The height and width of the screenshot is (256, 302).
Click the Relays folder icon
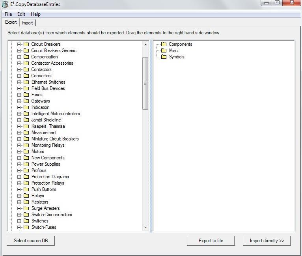tap(26, 196)
